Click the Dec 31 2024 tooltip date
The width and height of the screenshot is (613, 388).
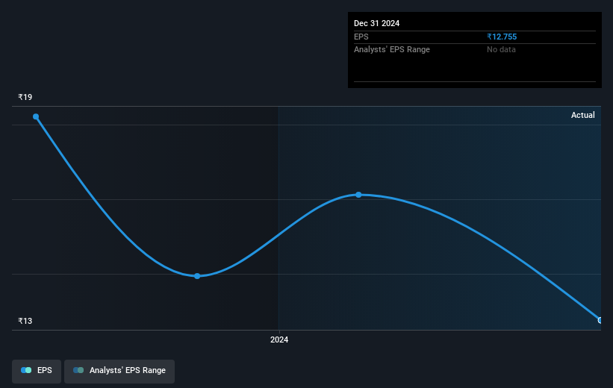(x=376, y=23)
